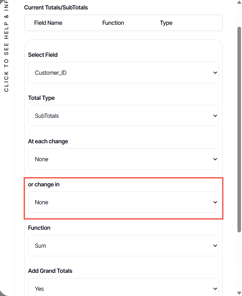The width and height of the screenshot is (242, 296).
Task: Click the scroll up arrow at top
Action: coord(239,3)
